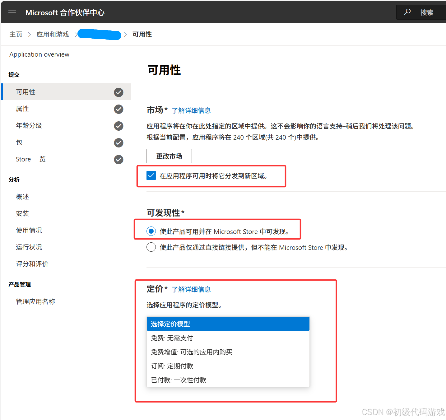Open 运行状况 analytics page

[29, 247]
